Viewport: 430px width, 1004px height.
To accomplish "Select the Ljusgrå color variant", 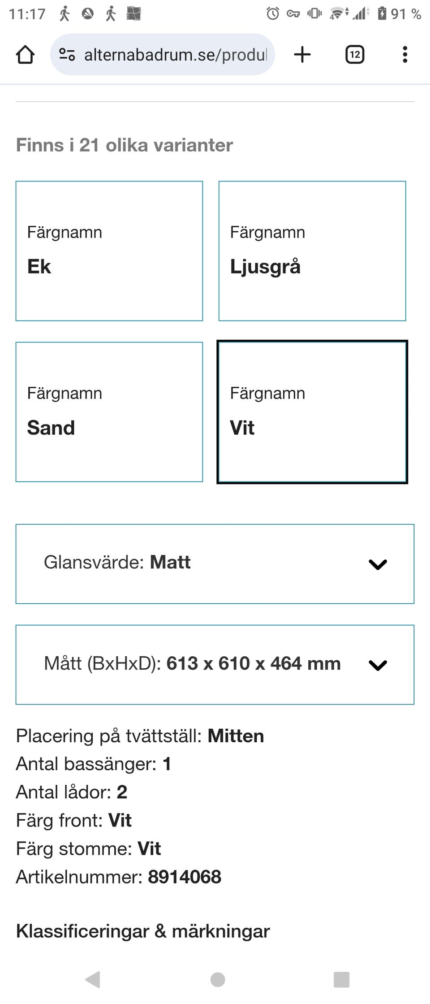I will coord(312,251).
